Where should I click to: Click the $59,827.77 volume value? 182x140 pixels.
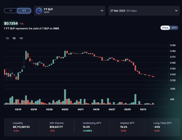tap(56, 127)
